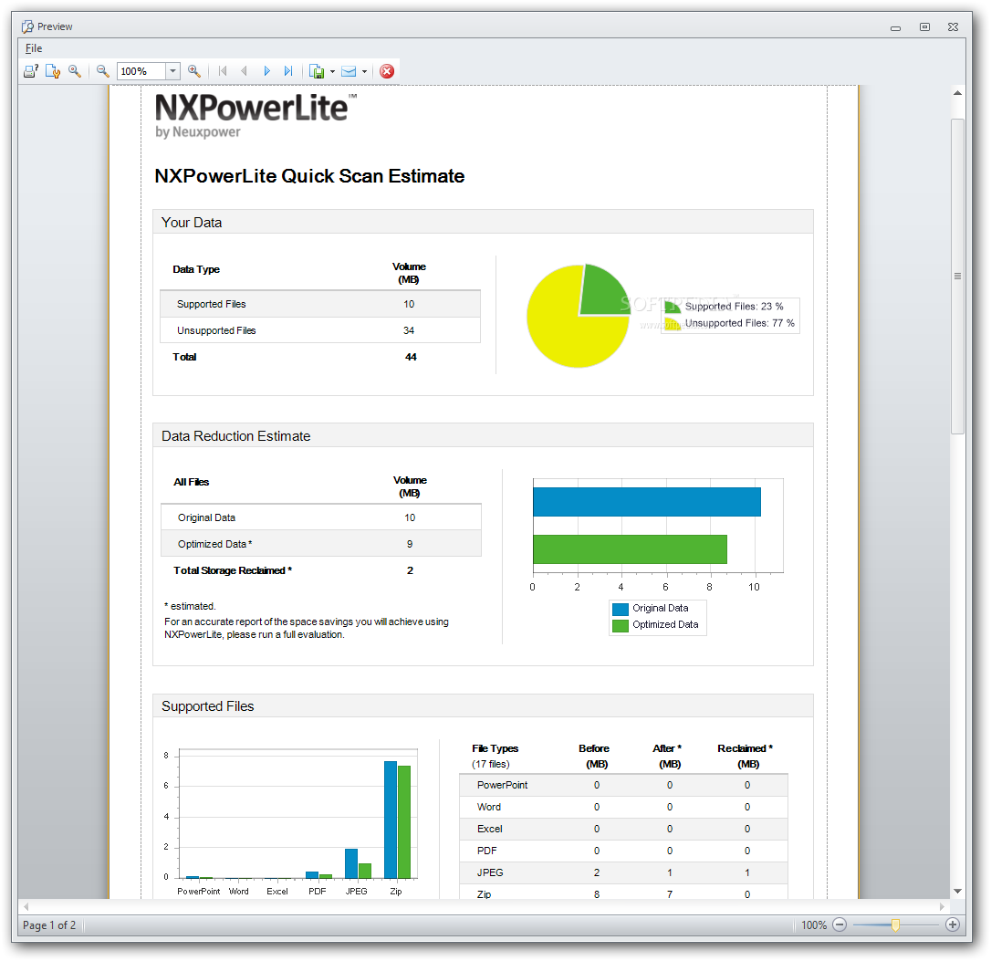This screenshot has width=991, height=961.
Task: Click the 'Before (MB)' column header
Action: pyautogui.click(x=595, y=757)
